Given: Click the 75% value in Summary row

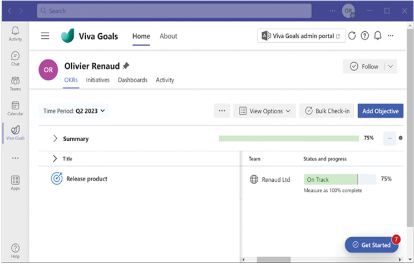Looking at the screenshot, I should pyautogui.click(x=368, y=138).
